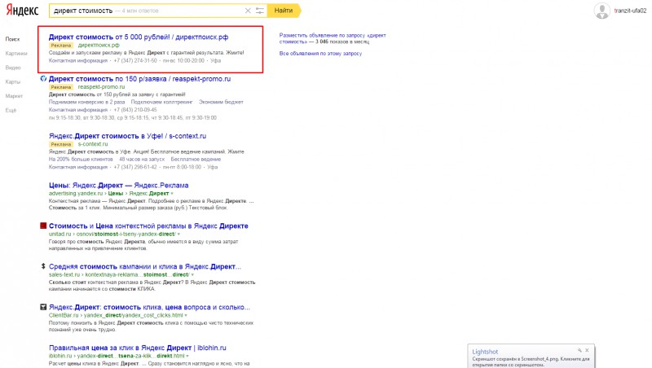Click the Lightshot notification title
This screenshot has width=652, height=368.
(485, 352)
